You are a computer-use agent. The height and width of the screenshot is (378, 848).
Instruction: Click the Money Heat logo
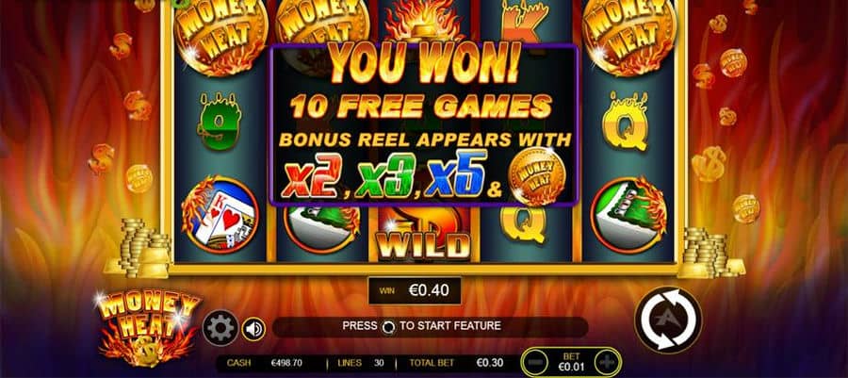(x=149, y=328)
